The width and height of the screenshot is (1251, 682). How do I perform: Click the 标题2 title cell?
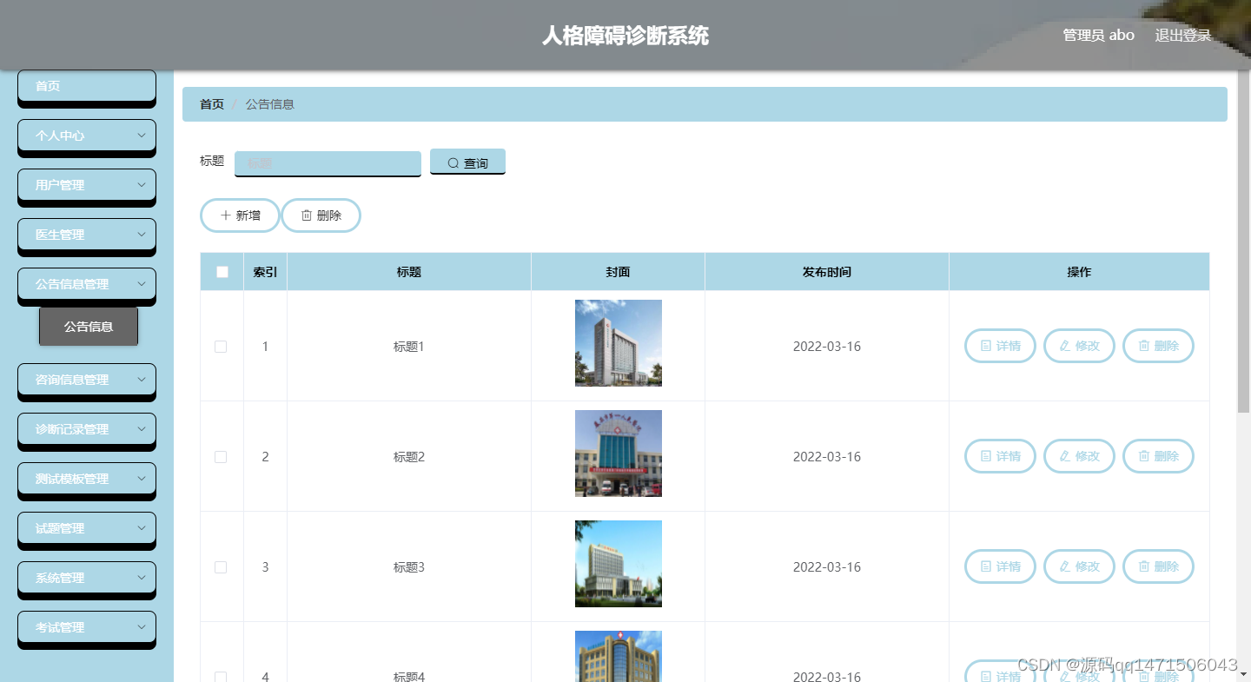409,457
